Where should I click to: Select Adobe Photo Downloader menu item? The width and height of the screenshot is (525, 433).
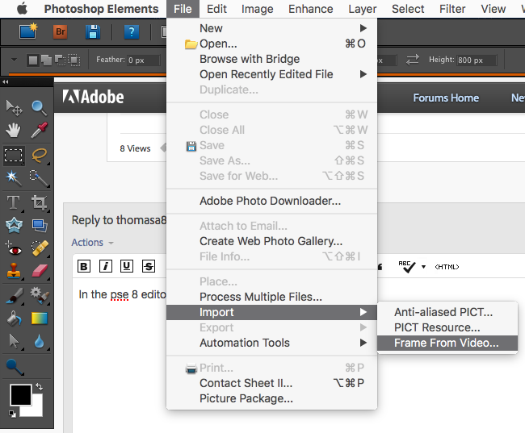click(272, 201)
